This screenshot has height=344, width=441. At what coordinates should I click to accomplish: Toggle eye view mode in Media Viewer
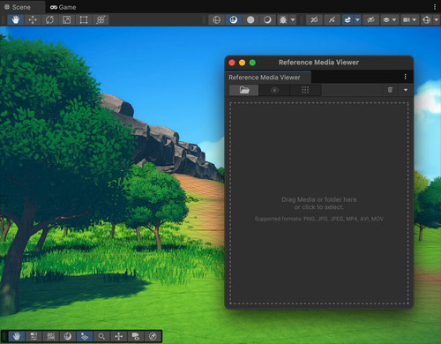pos(274,90)
